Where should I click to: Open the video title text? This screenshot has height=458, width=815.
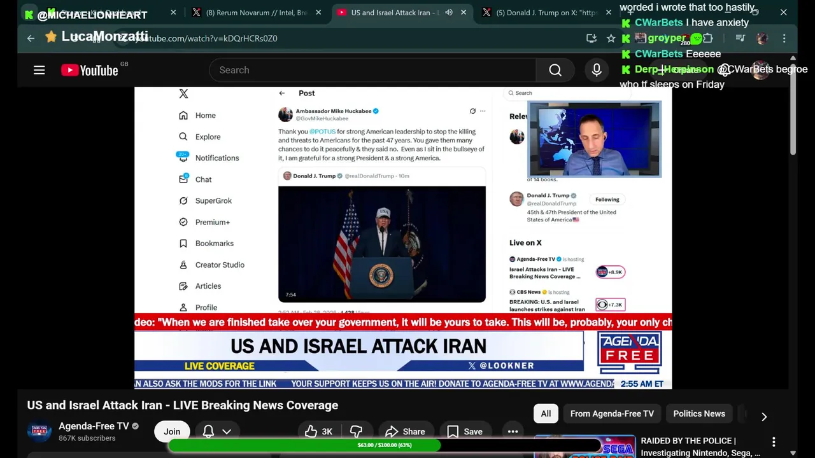[x=183, y=405]
